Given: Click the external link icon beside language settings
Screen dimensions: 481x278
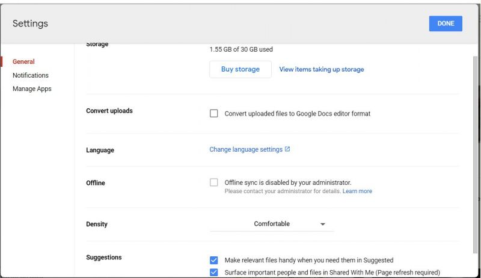Looking at the screenshot, I should [x=287, y=149].
